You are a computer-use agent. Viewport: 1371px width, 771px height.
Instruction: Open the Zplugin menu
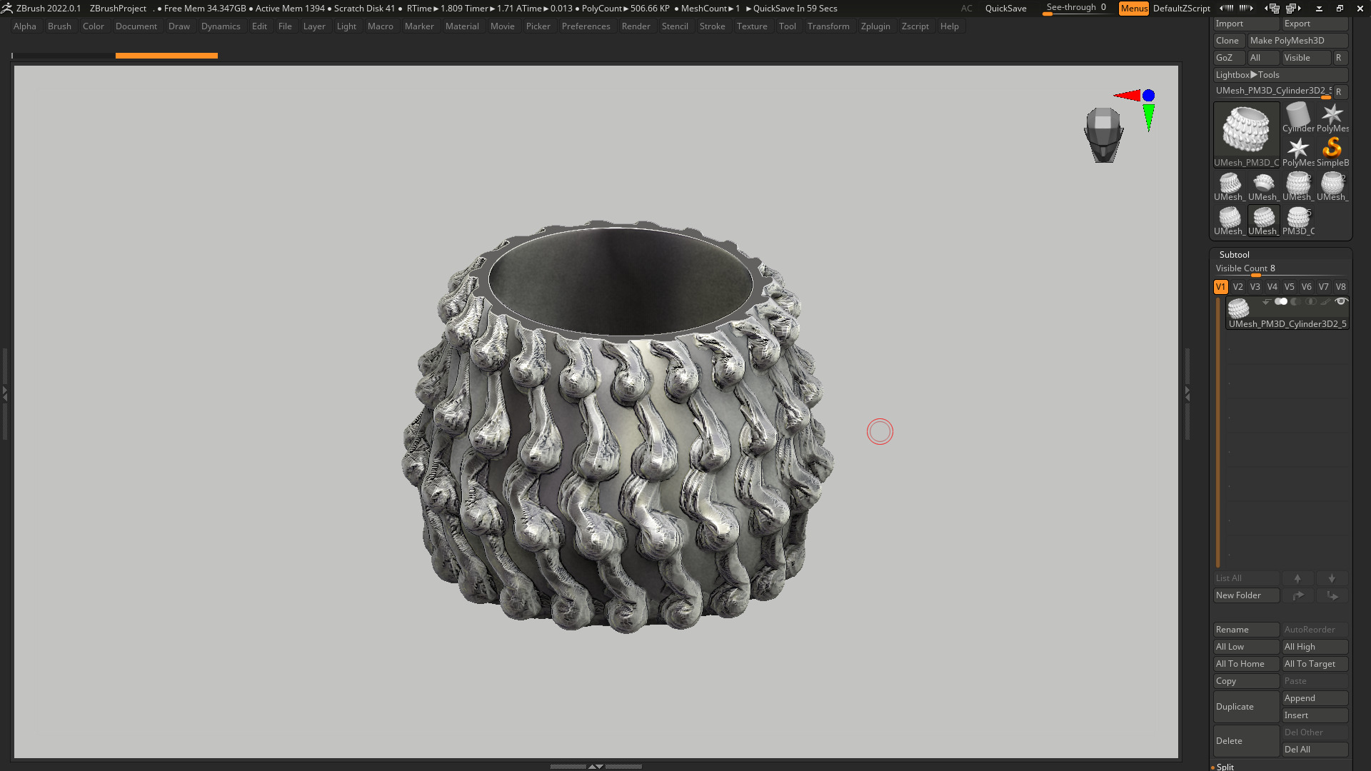coord(875,26)
